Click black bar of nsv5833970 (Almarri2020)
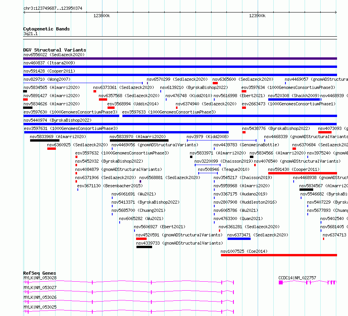348x316 pixels. coord(139,140)
